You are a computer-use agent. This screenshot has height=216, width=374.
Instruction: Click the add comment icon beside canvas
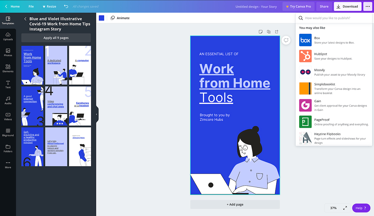tap(286, 40)
